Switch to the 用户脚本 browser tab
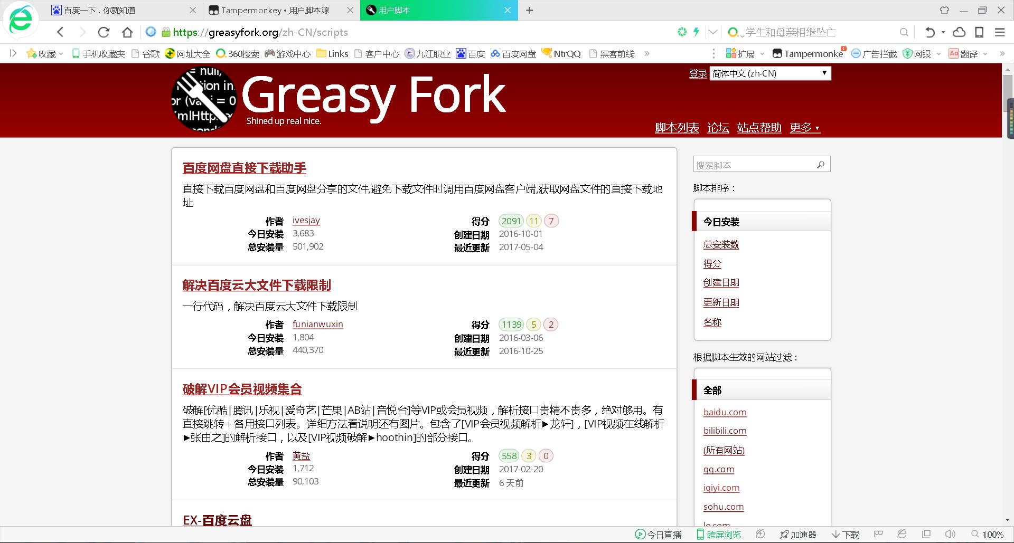This screenshot has width=1014, height=543. [422, 10]
